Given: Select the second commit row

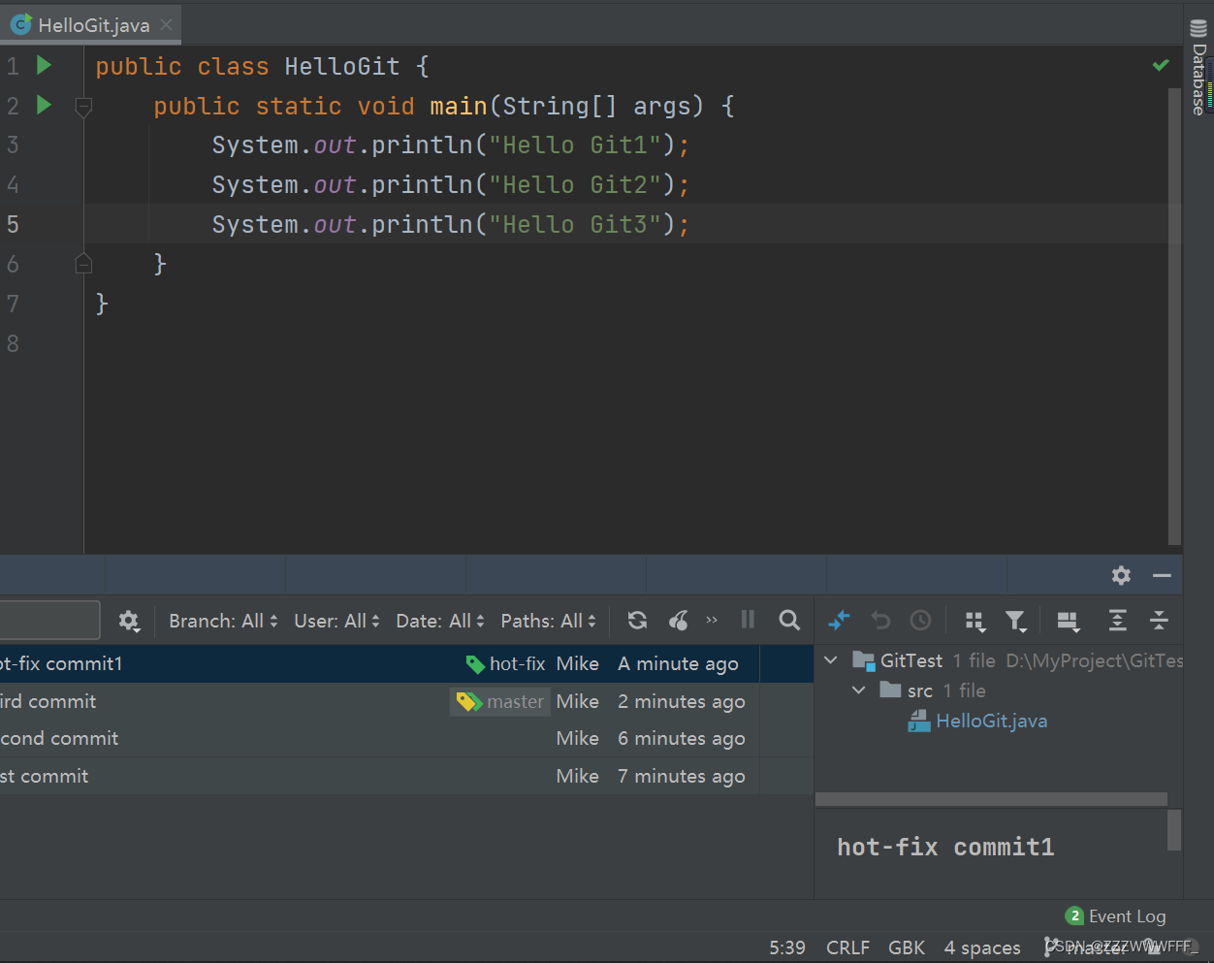Looking at the screenshot, I should 406,739.
